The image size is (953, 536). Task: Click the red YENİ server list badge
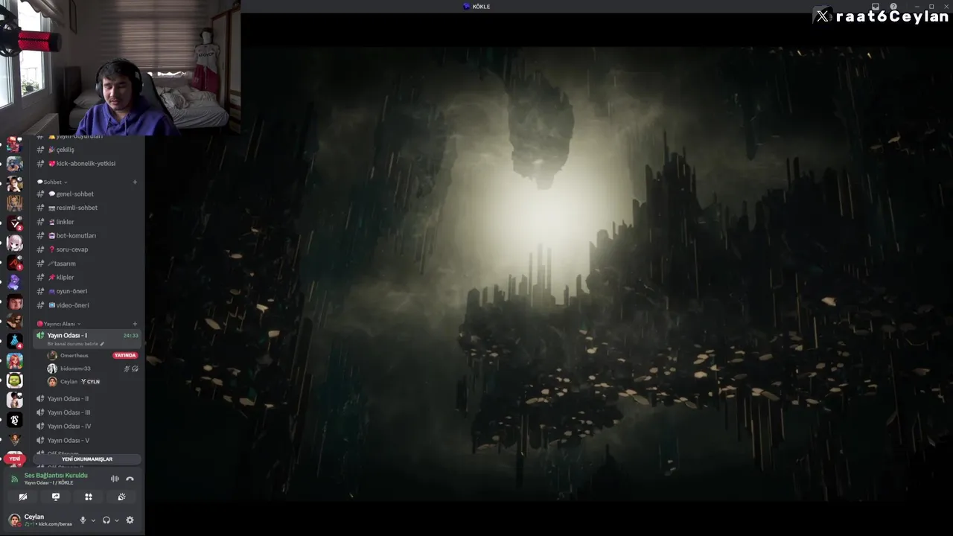[x=15, y=459]
